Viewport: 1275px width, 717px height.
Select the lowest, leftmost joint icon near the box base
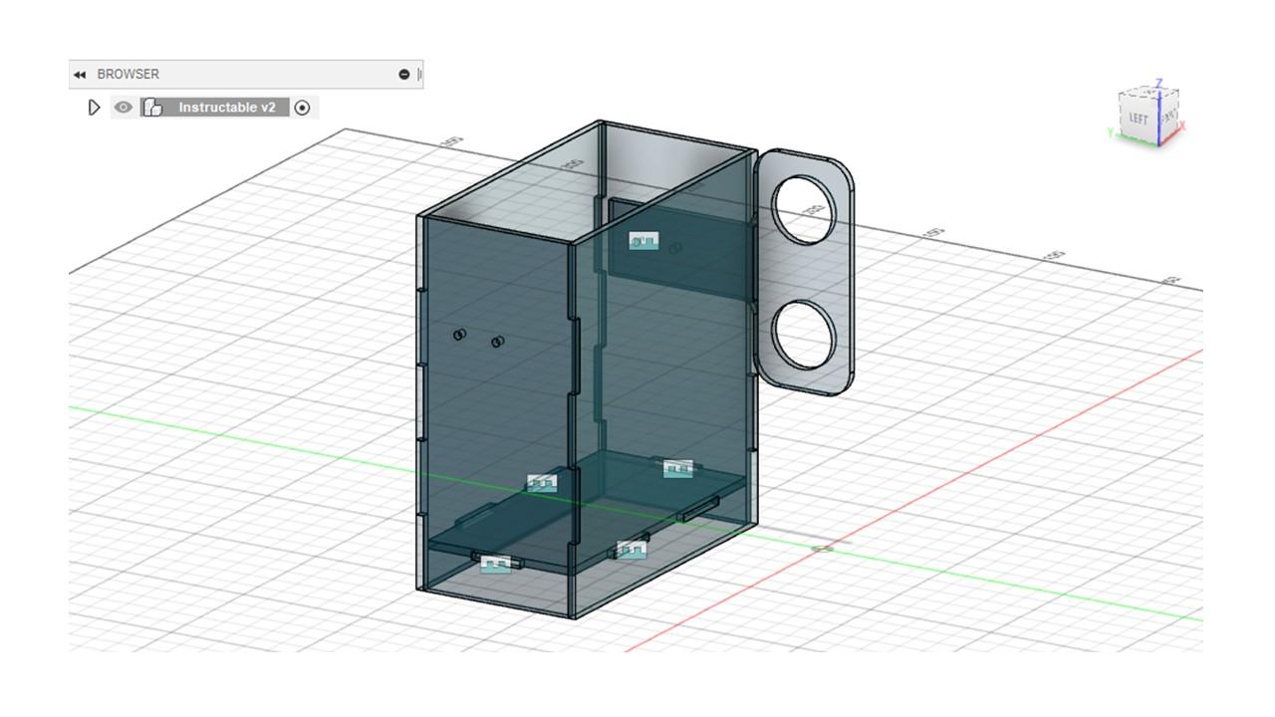(495, 565)
